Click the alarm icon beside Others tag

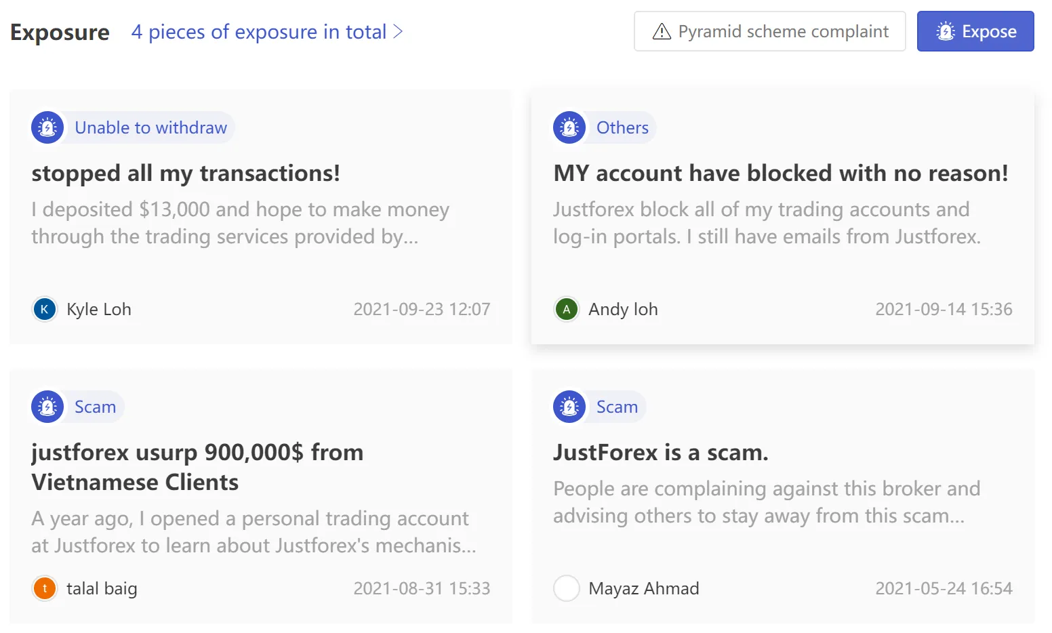pos(569,127)
